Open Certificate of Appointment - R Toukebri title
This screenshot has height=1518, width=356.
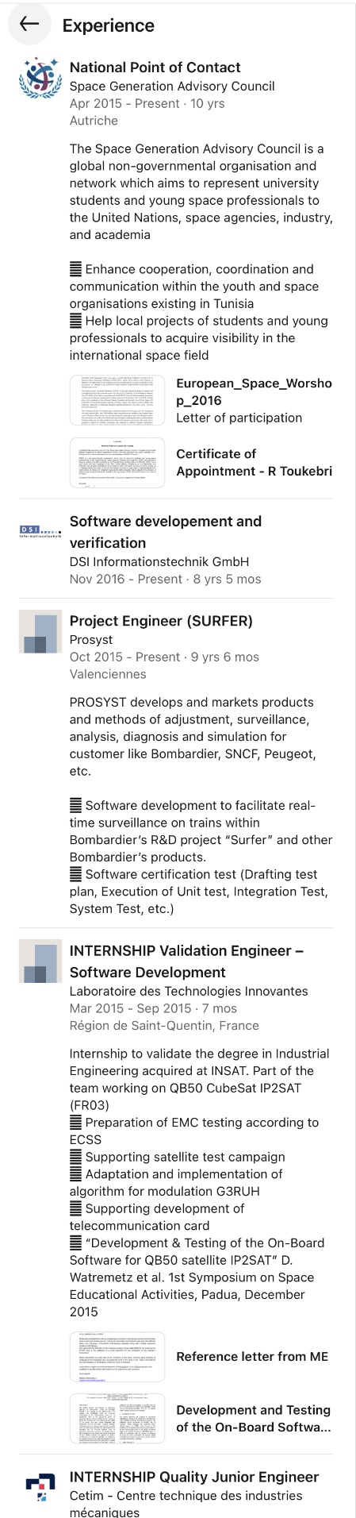[254, 462]
